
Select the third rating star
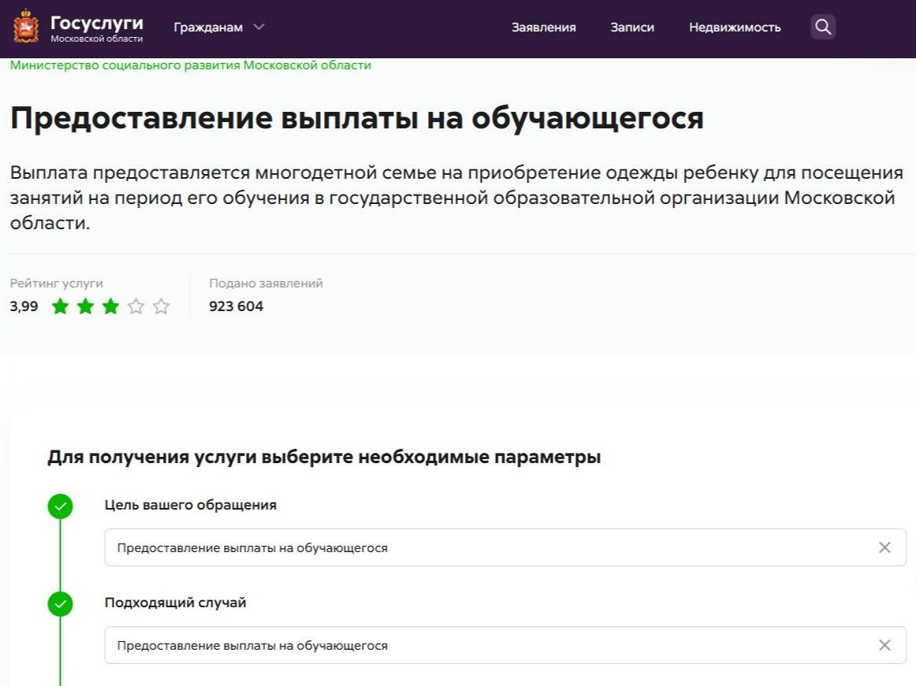click(110, 306)
